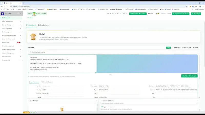Open the component library button
The height and width of the screenshot is (115, 205).
(x=195, y=48)
